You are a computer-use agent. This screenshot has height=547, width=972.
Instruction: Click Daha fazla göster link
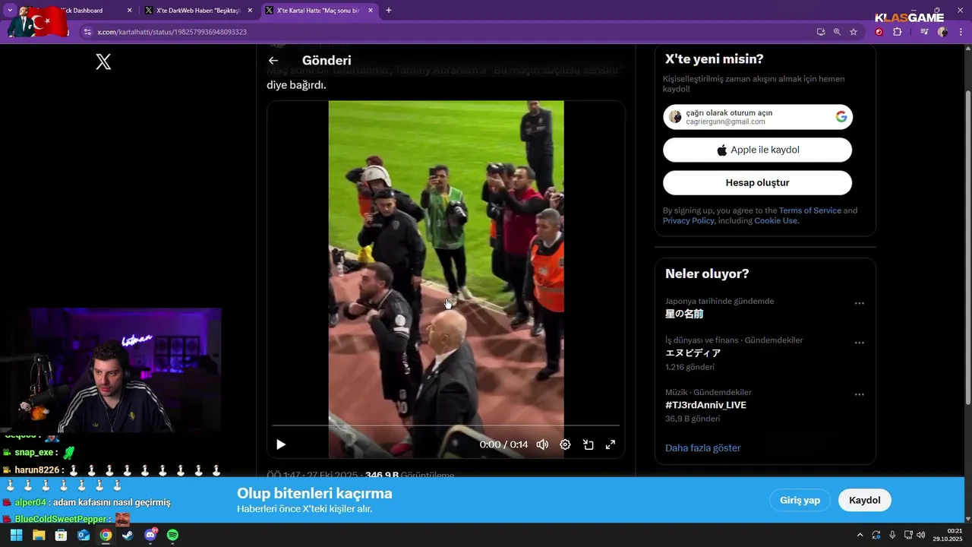tap(702, 447)
